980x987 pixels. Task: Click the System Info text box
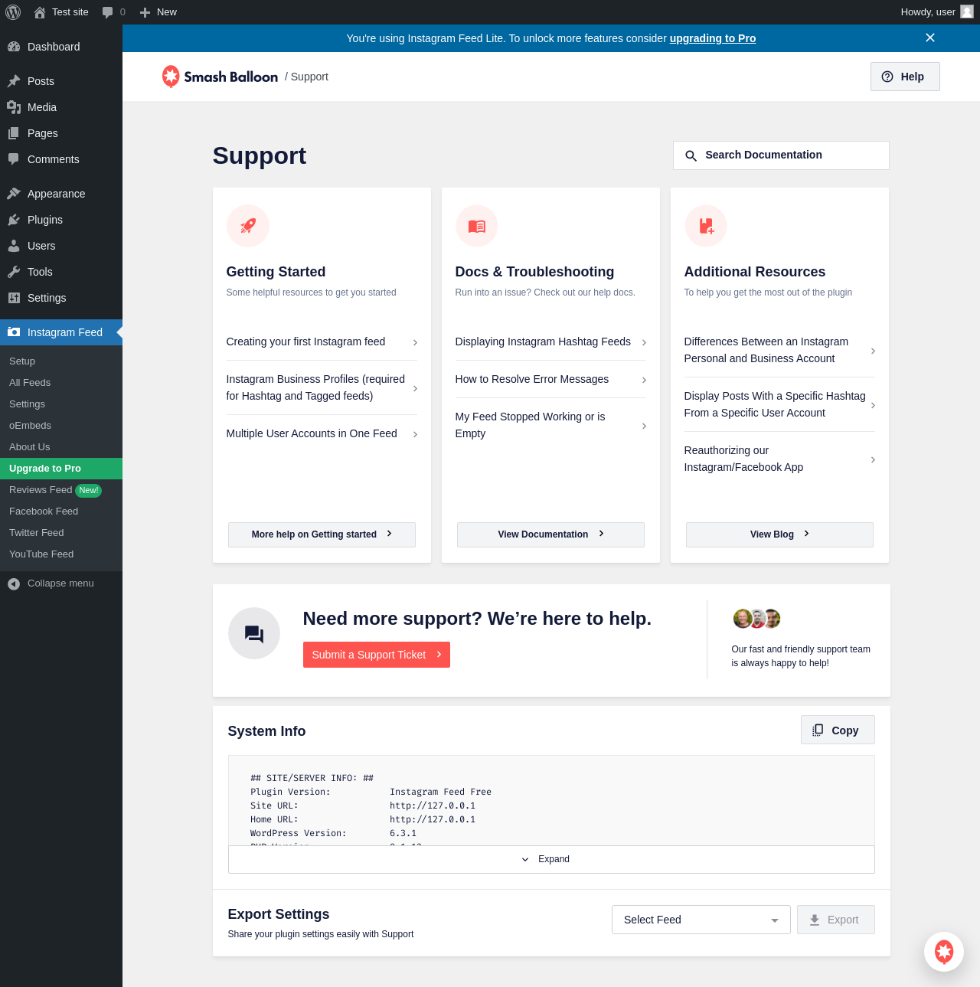point(551,801)
